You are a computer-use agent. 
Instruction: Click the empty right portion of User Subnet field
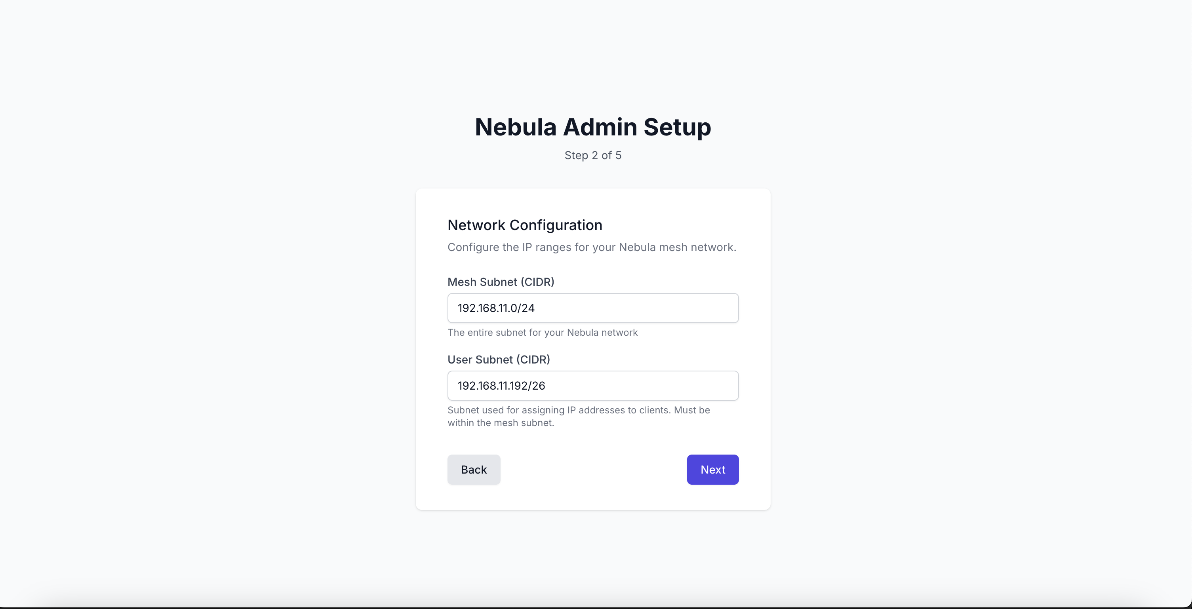[671, 386]
